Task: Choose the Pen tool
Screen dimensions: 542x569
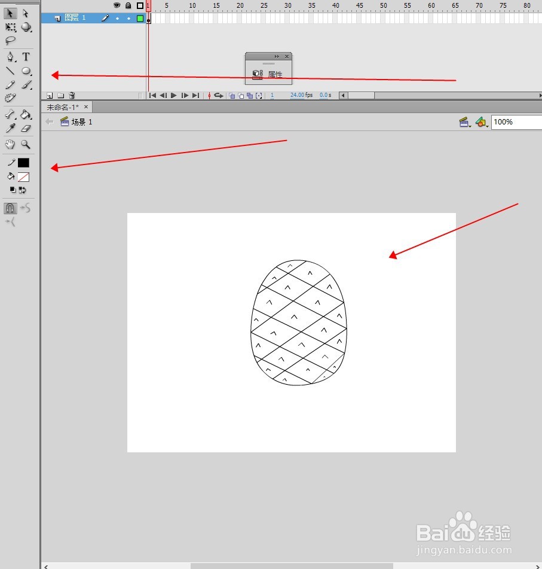Action: point(10,57)
